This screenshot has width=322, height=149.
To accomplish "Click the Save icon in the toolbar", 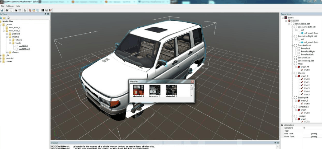I will [x=2, y=10].
